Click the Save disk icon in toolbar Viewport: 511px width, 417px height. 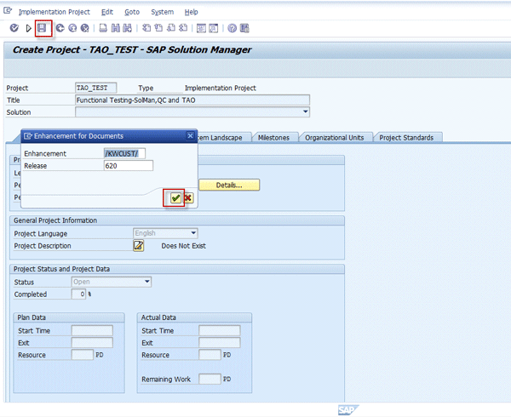[42, 28]
